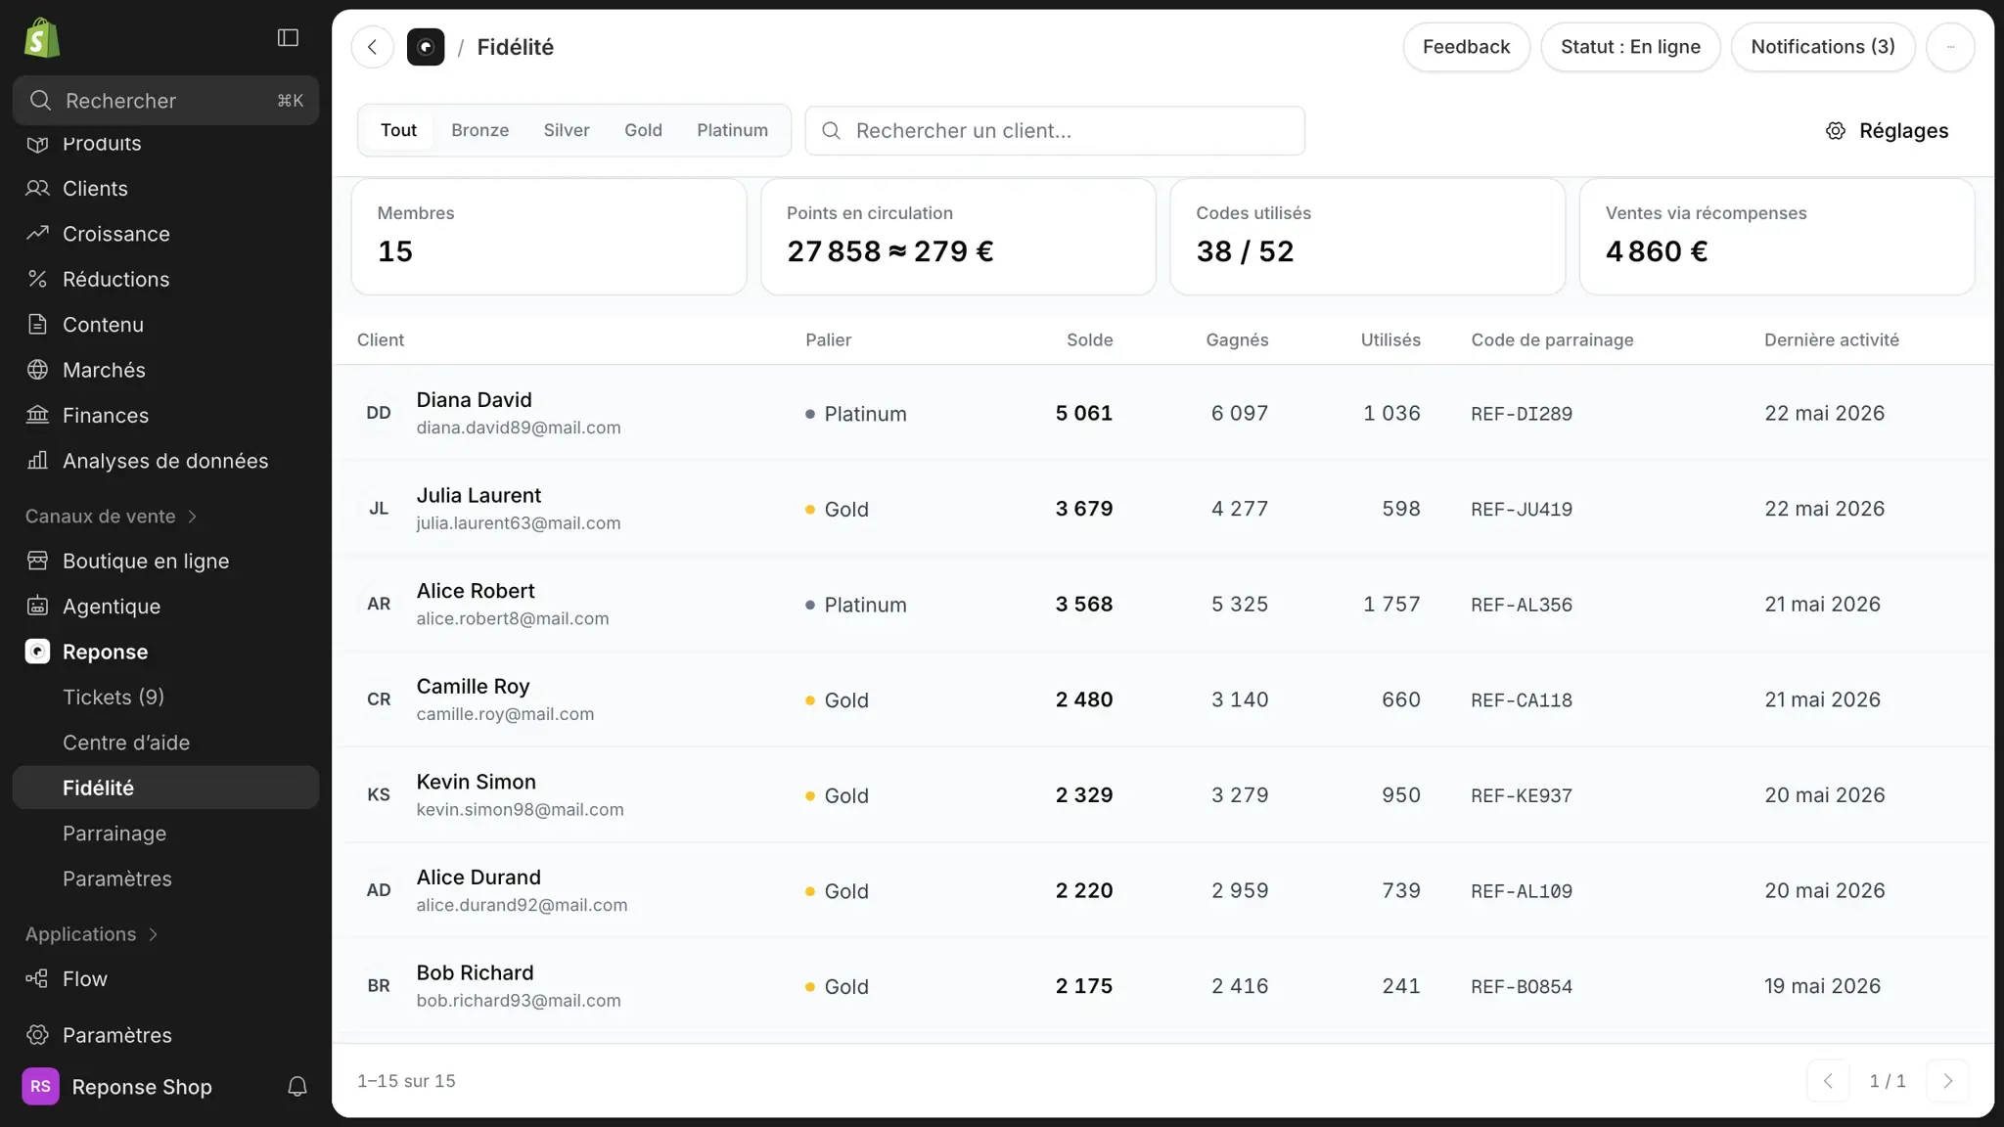Click the notification bell icon

click(297, 1087)
